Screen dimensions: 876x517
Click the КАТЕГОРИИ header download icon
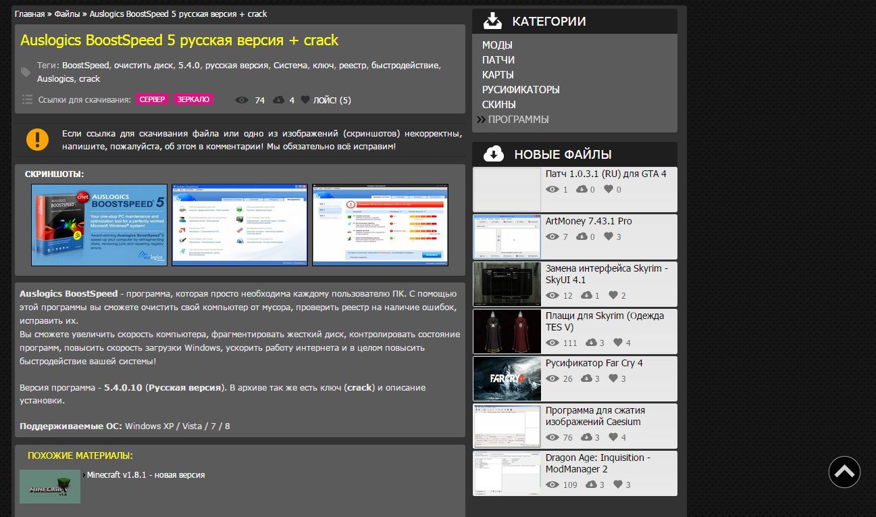point(493,21)
